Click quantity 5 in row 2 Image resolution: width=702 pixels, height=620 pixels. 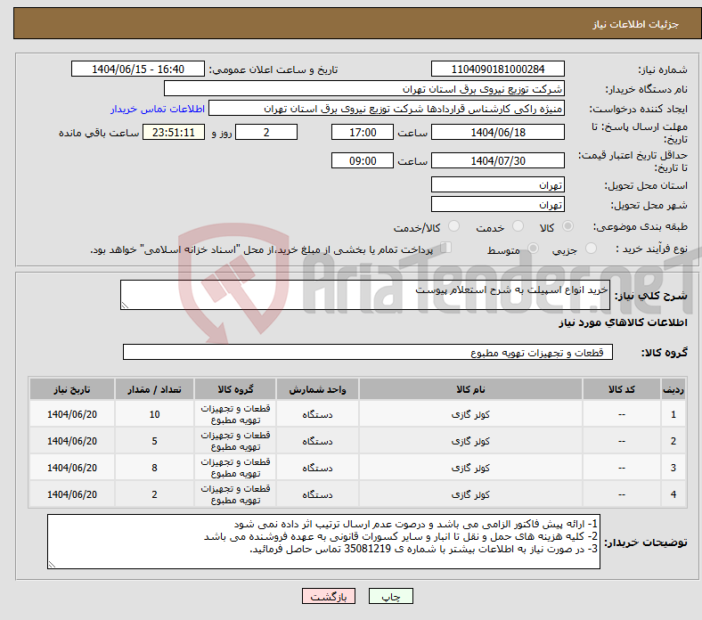[x=154, y=441]
